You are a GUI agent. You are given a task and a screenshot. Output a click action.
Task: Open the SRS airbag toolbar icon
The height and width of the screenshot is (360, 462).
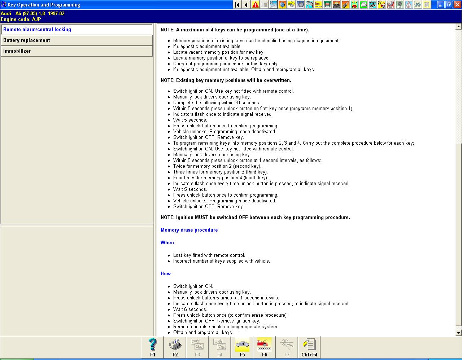pos(391,5)
